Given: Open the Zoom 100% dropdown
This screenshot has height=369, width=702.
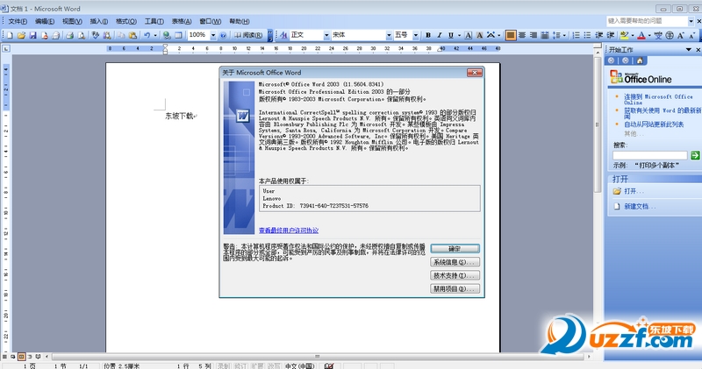Looking at the screenshot, I should coord(213,35).
